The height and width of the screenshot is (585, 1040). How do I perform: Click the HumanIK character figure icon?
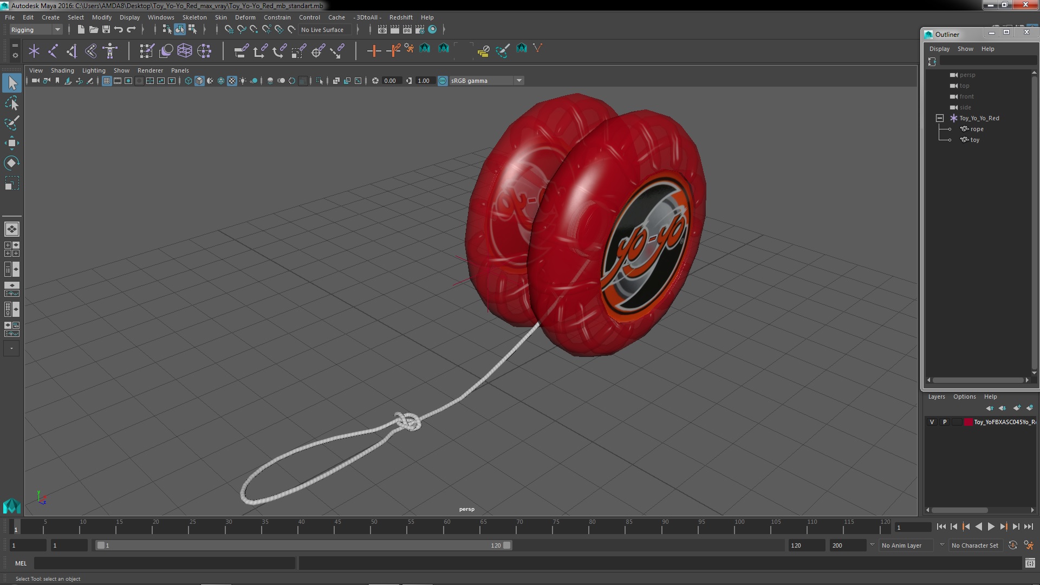pos(110,51)
